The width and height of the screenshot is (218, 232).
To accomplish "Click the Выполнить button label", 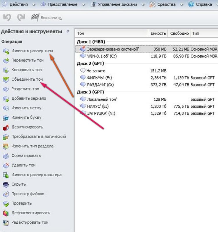I will [51, 18].
